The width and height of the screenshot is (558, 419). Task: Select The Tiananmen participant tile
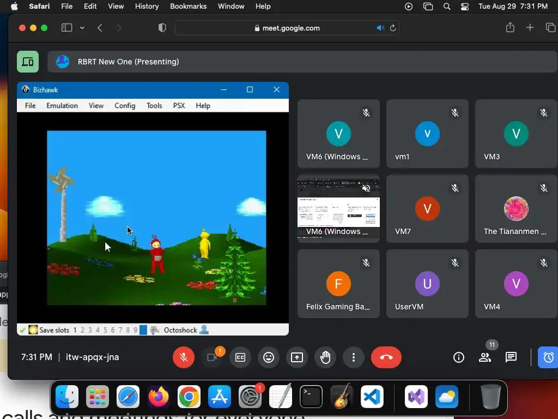pos(516,208)
